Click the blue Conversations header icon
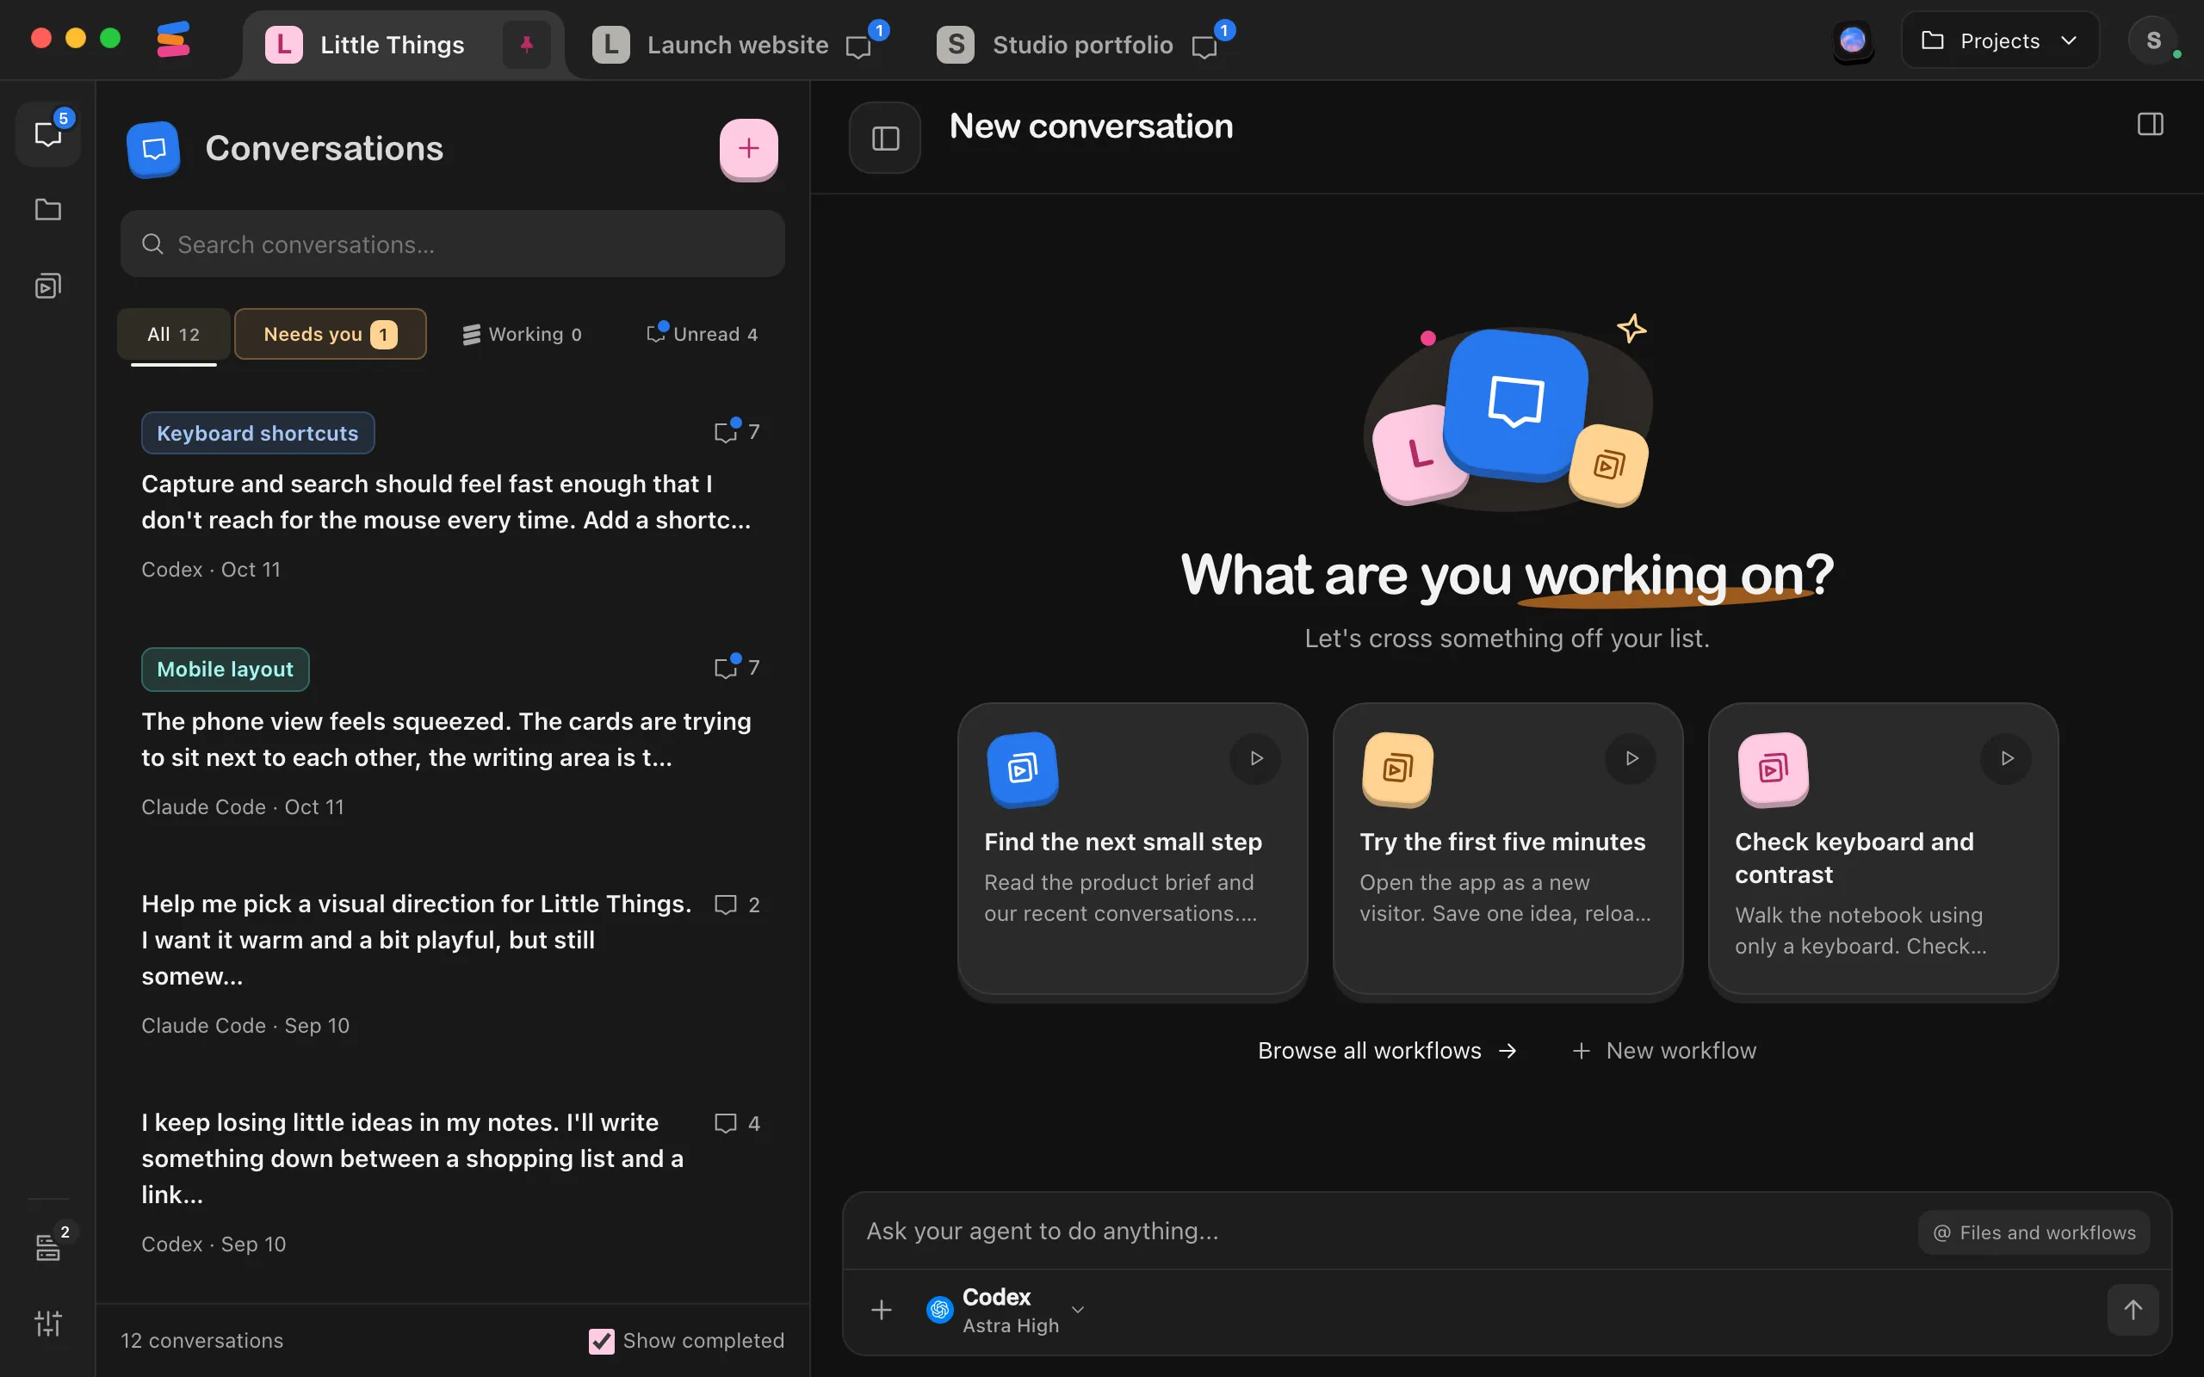This screenshot has width=2204, height=1377. 154,148
